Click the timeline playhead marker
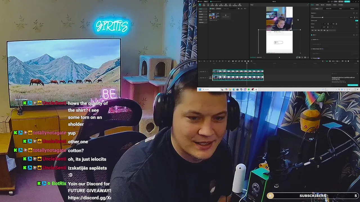The width and height of the screenshot is (360, 202). [x=247, y=63]
